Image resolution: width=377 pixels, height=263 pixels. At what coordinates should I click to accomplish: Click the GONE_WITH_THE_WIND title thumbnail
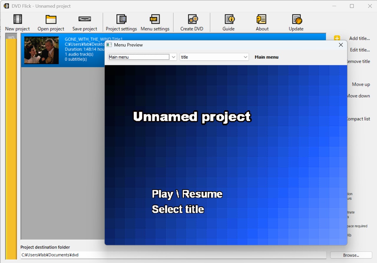[x=42, y=50]
